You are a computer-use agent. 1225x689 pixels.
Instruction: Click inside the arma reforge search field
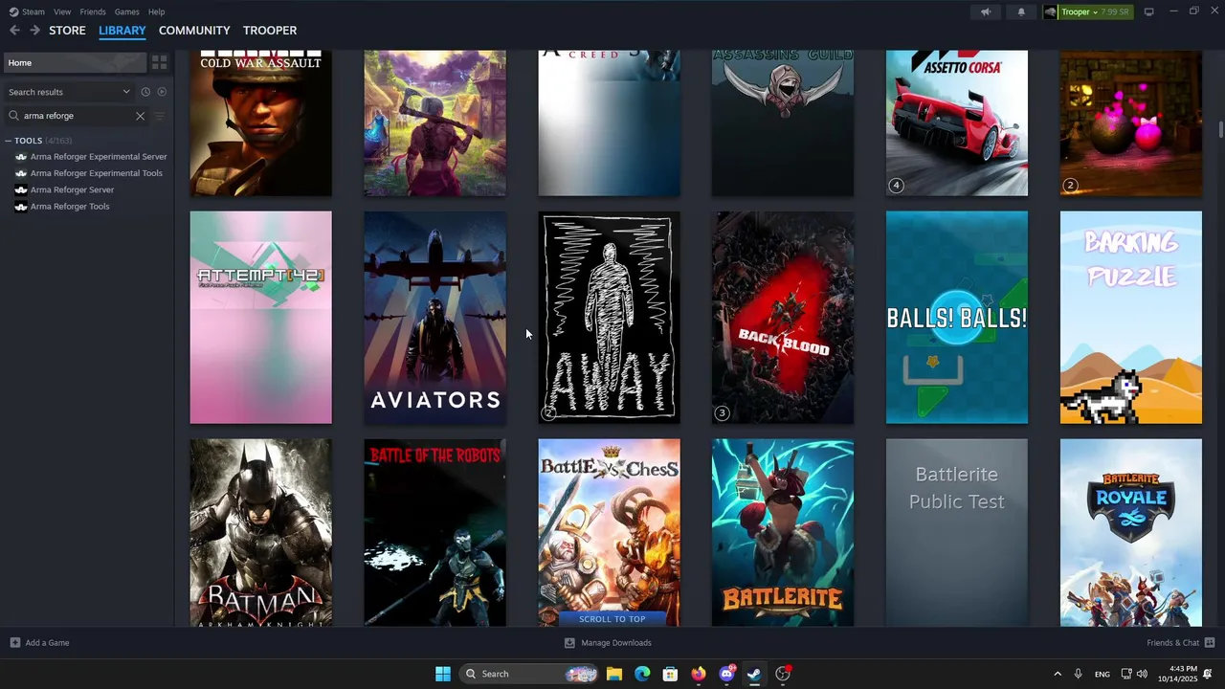pyautogui.click(x=77, y=116)
